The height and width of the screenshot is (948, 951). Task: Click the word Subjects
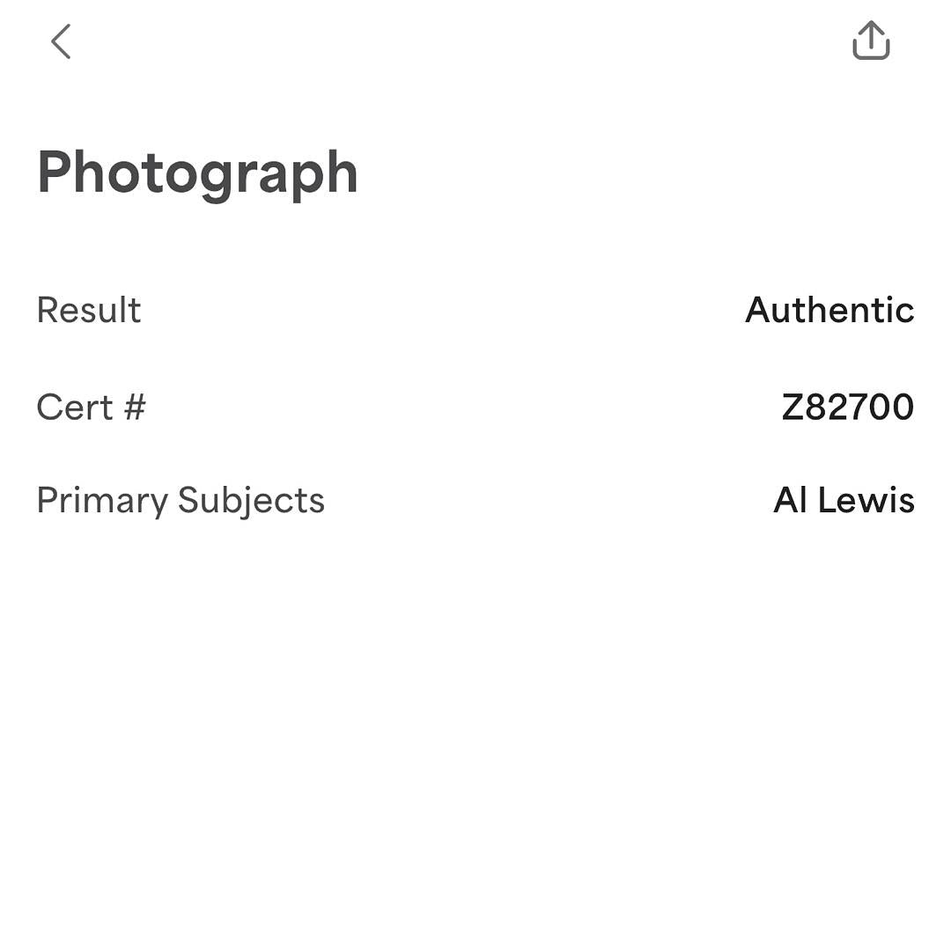tap(251, 500)
